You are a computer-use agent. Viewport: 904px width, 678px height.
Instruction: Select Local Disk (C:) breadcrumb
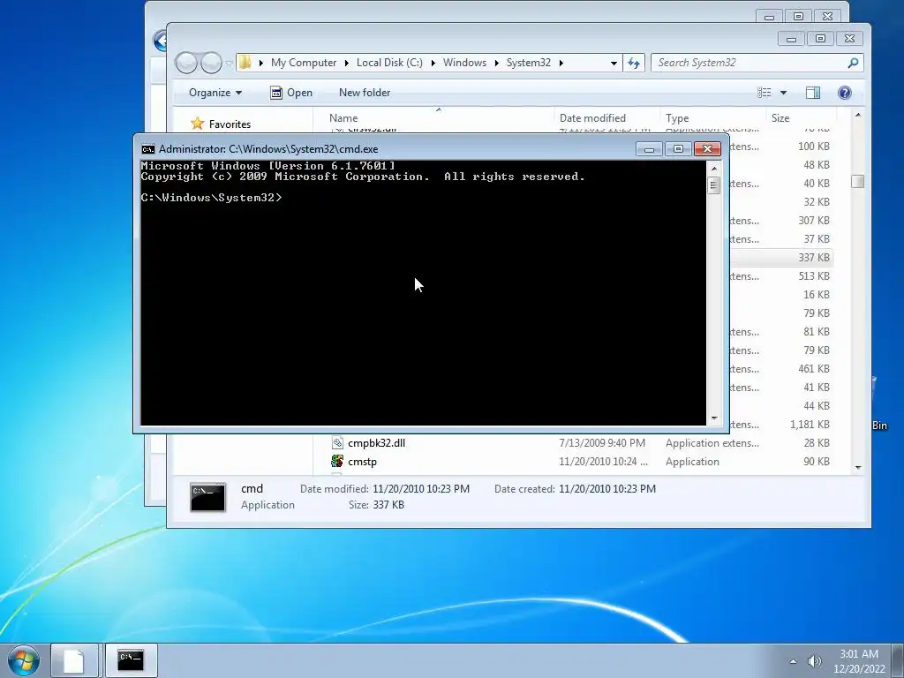coord(389,63)
